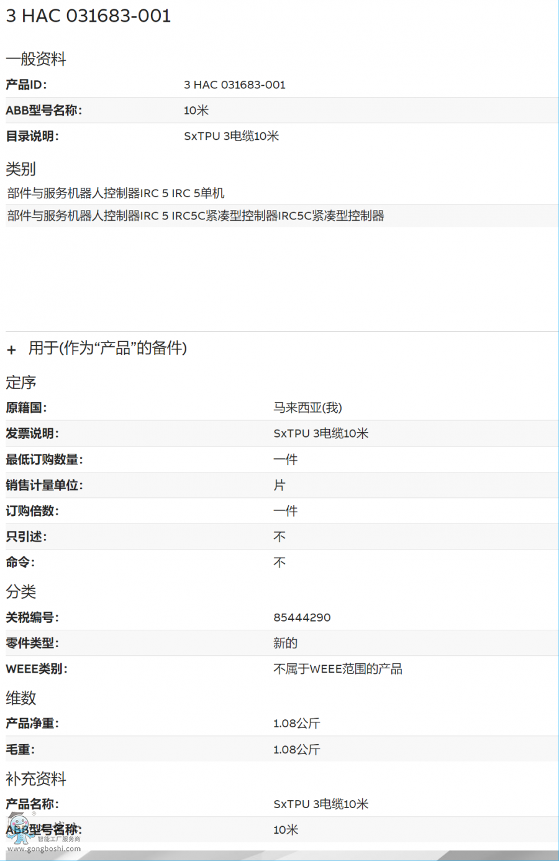Viewport: 559px width, 861px height.
Task: Click the WEEE类别 label
Action: (x=37, y=669)
